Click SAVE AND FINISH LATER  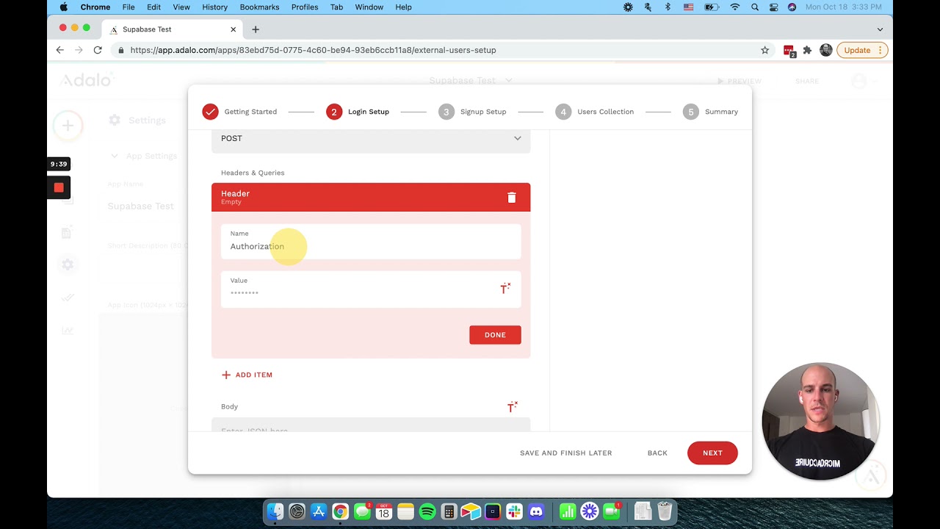565,453
